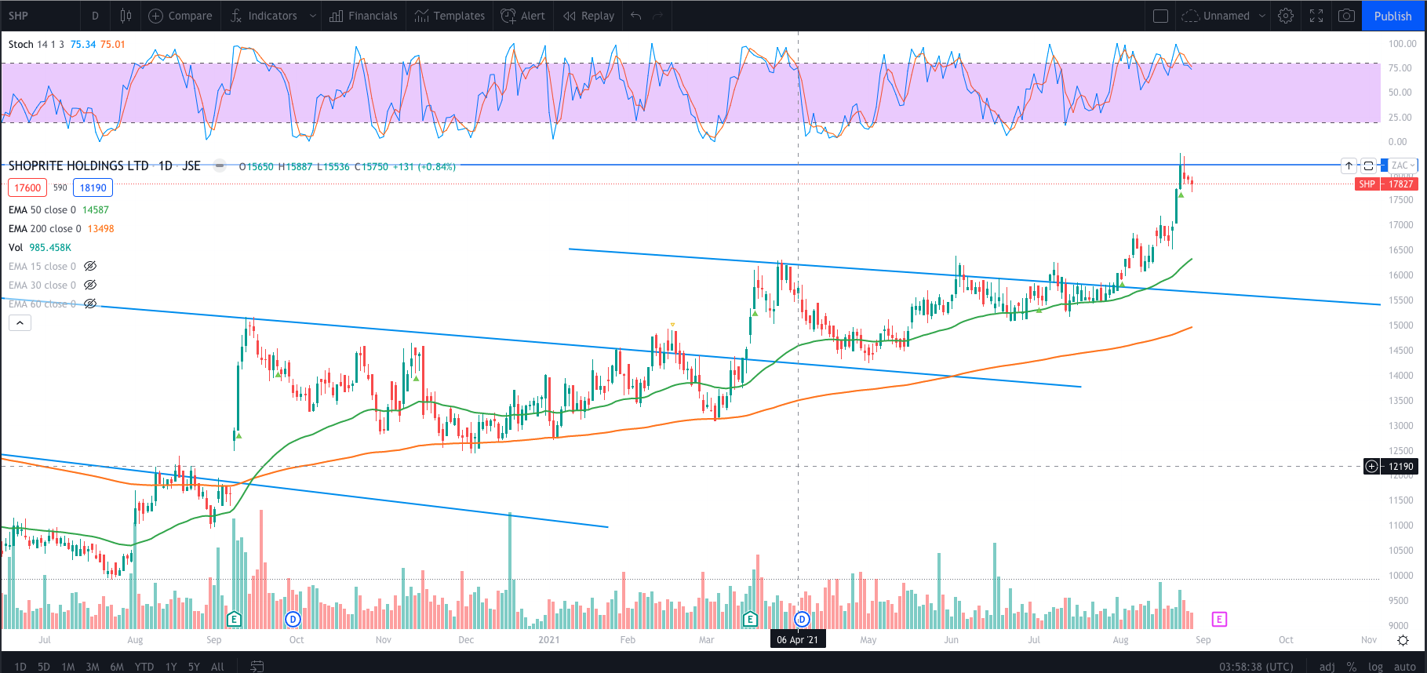Enter fullscreen mode
The width and height of the screenshot is (1427, 673).
pos(1316,16)
